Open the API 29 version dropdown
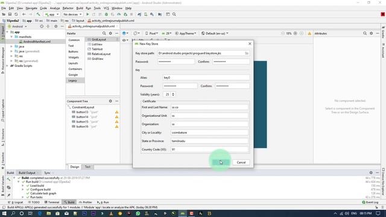The width and height of the screenshot is (386, 217). (166, 33)
